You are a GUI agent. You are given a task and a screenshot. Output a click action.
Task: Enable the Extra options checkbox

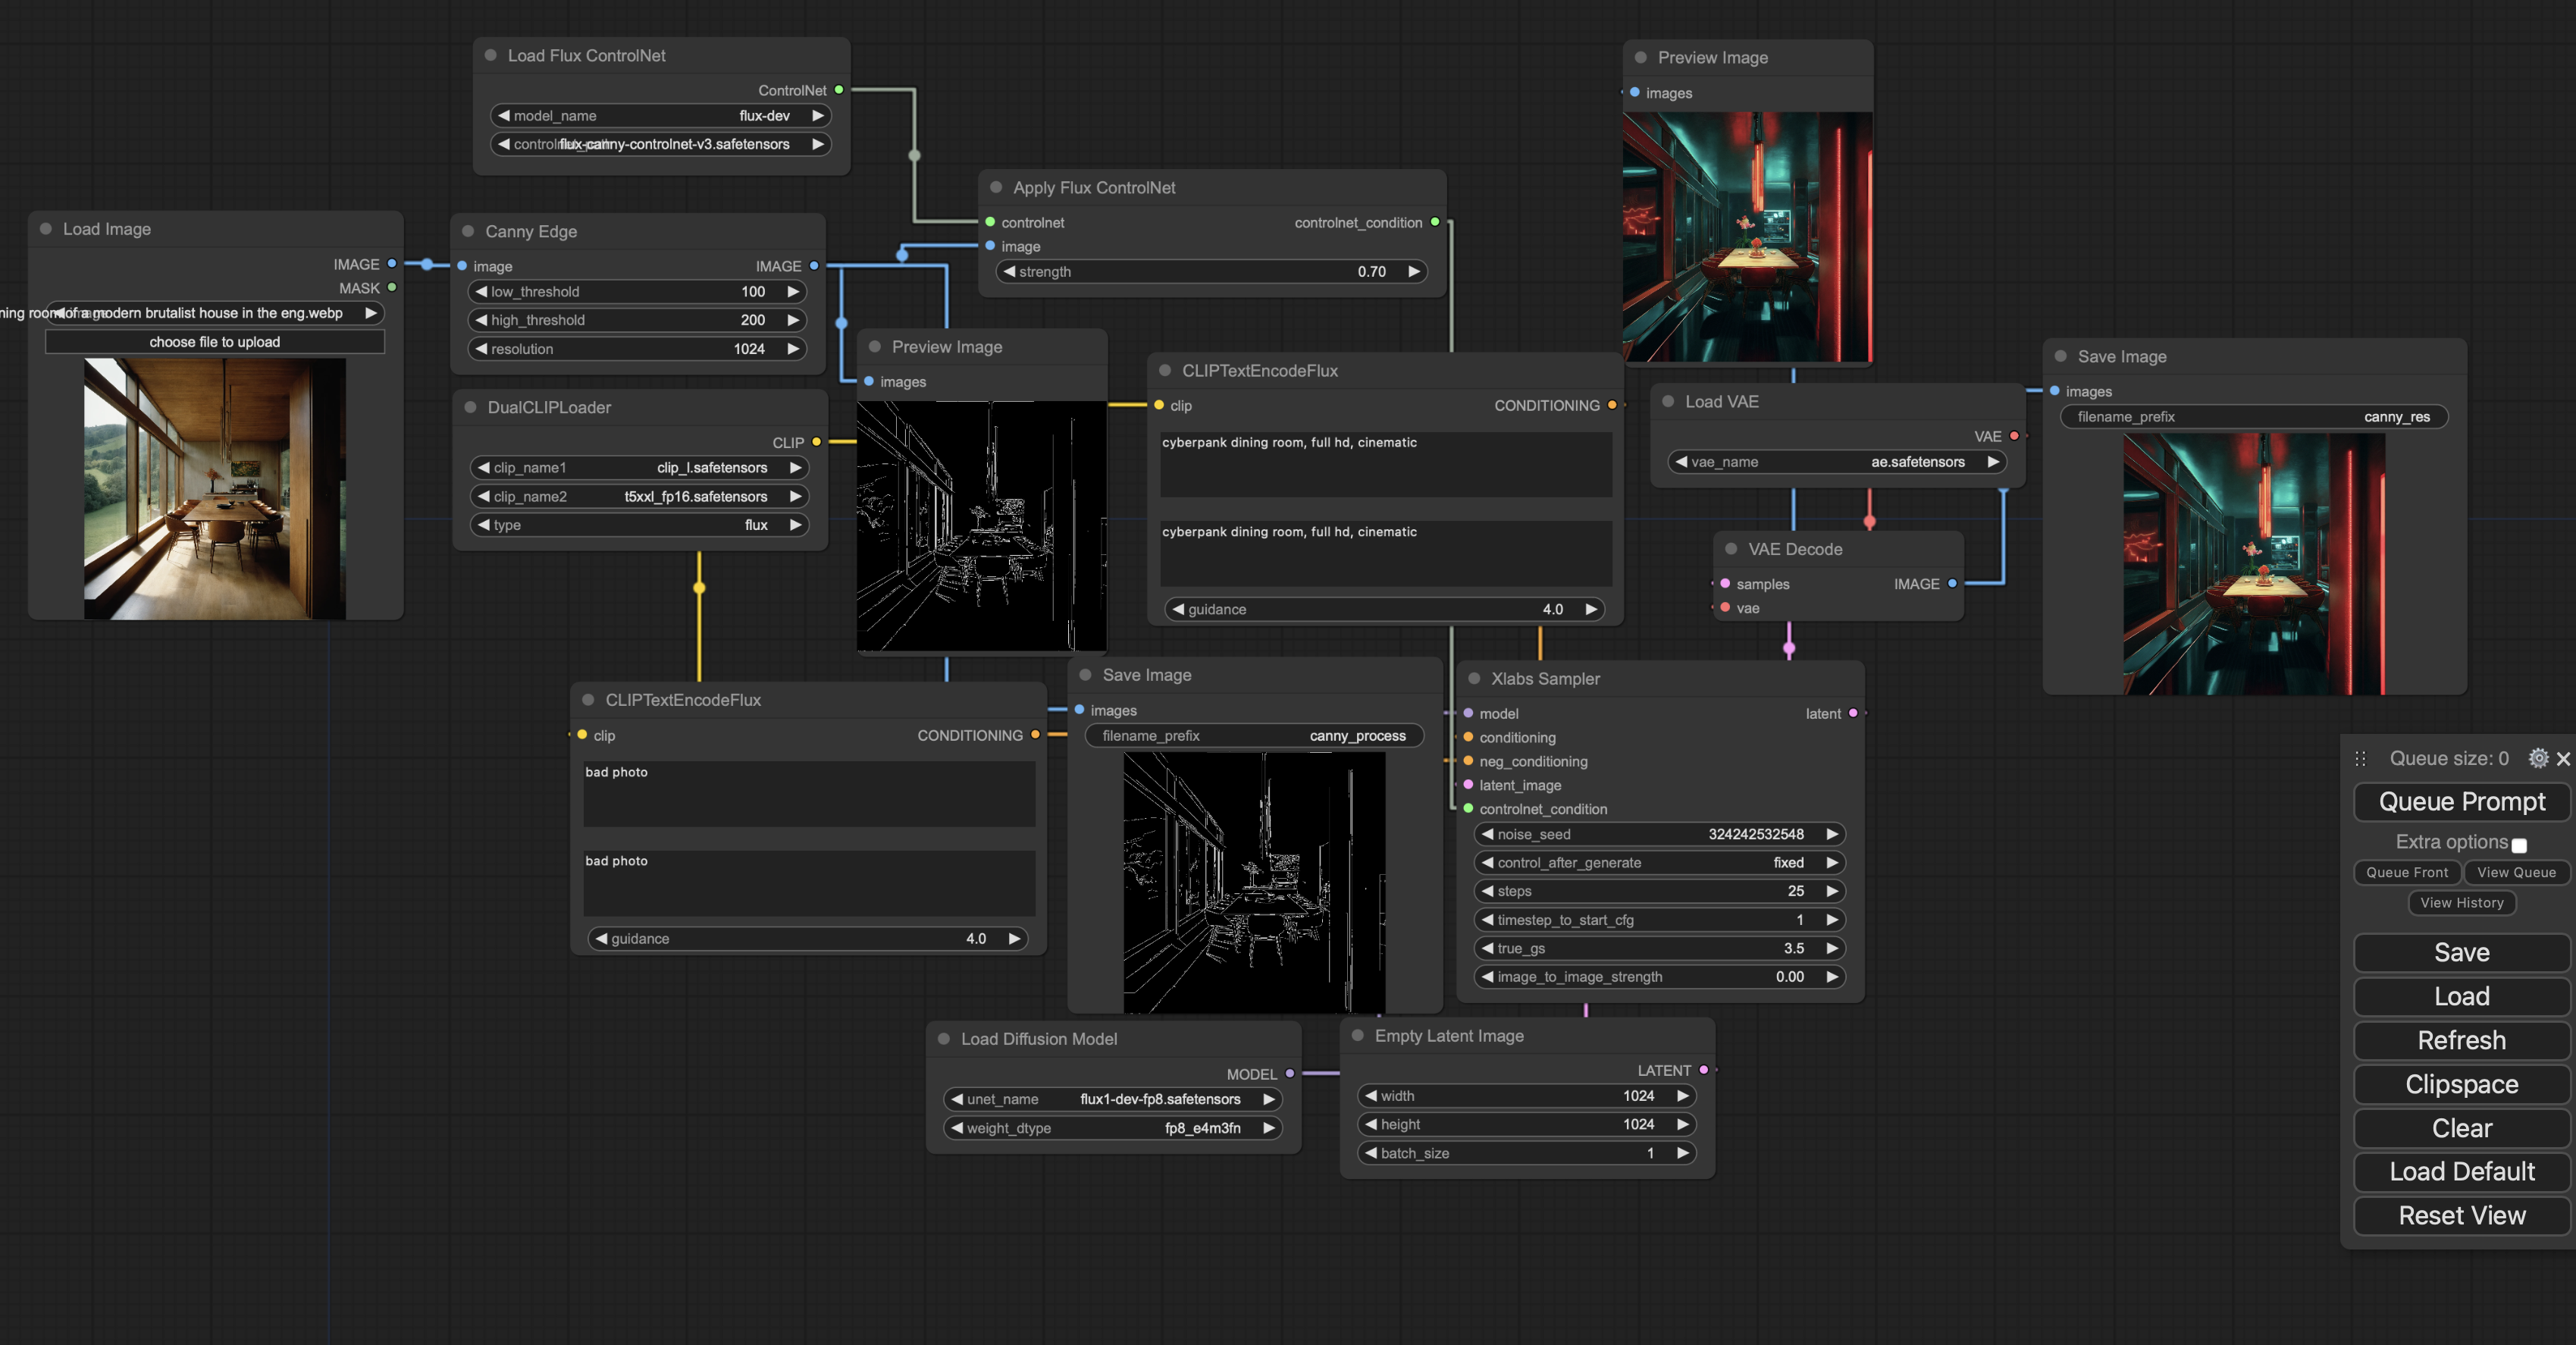pyautogui.click(x=2520, y=845)
